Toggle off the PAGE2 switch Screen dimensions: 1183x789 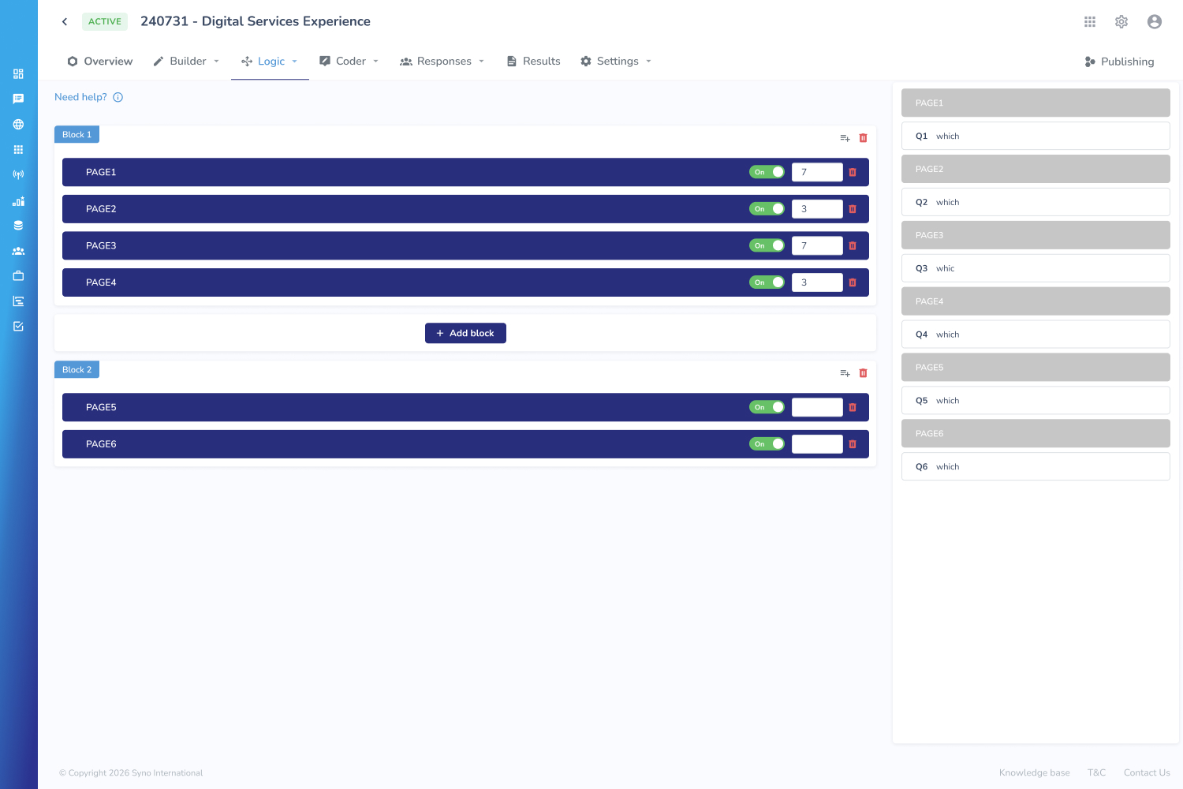(x=767, y=209)
